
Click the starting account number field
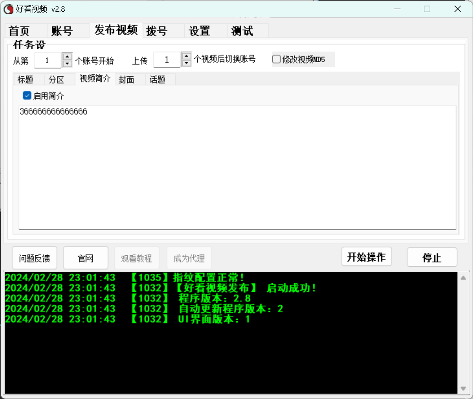(x=48, y=60)
